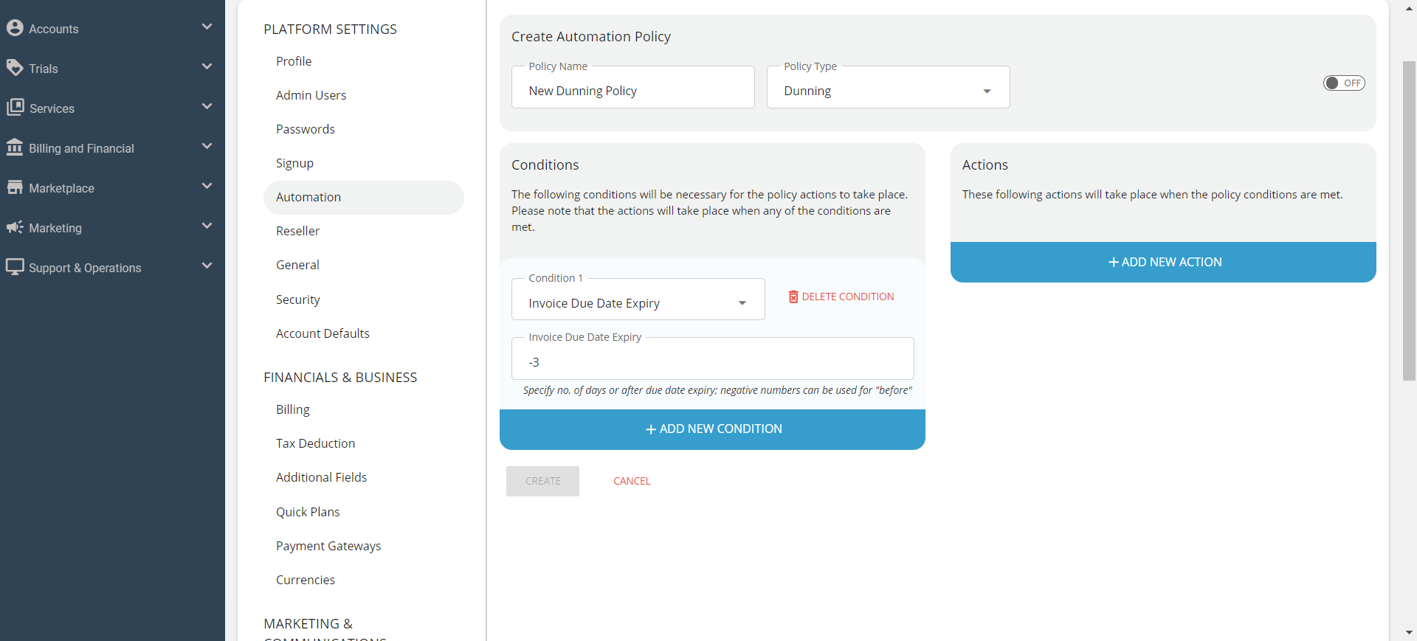Open Security settings
Image resolution: width=1417 pixels, height=641 pixels.
[x=297, y=299]
